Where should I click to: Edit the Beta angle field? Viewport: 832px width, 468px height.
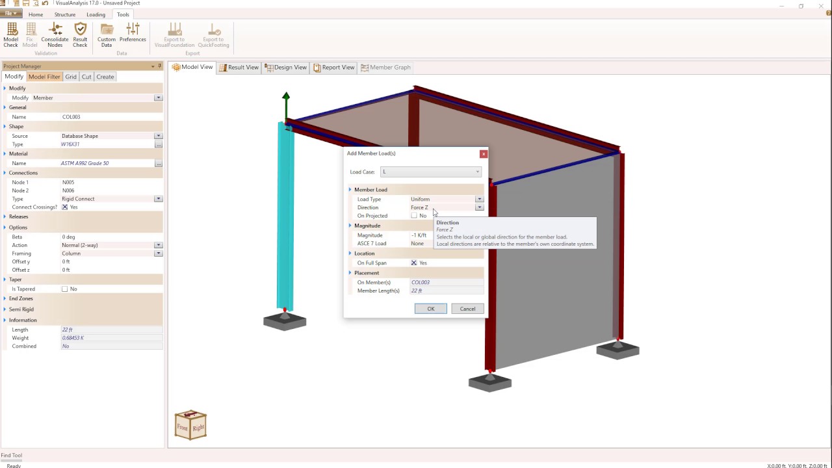click(x=111, y=237)
